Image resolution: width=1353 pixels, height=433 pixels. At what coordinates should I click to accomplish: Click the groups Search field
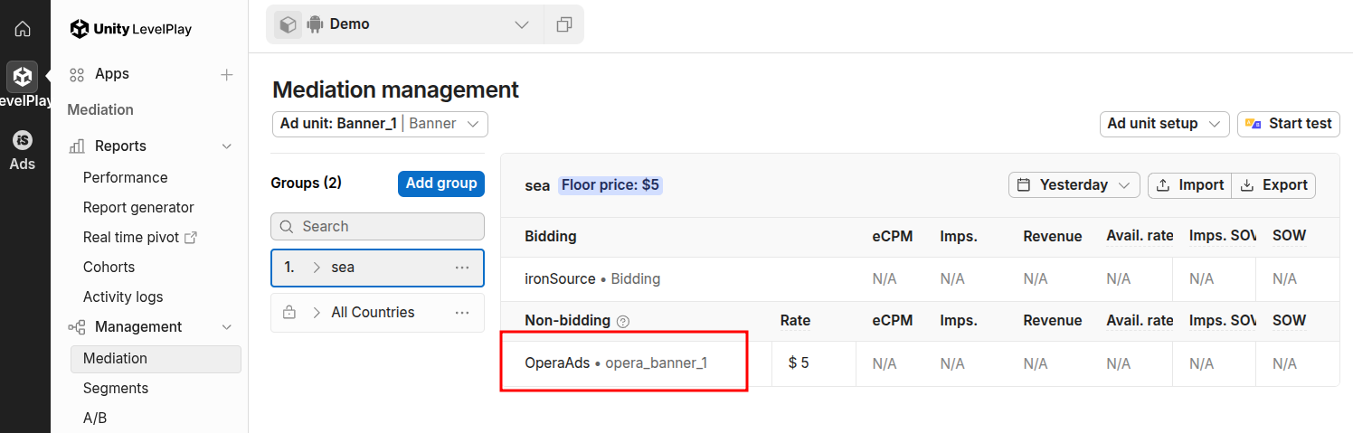377,226
